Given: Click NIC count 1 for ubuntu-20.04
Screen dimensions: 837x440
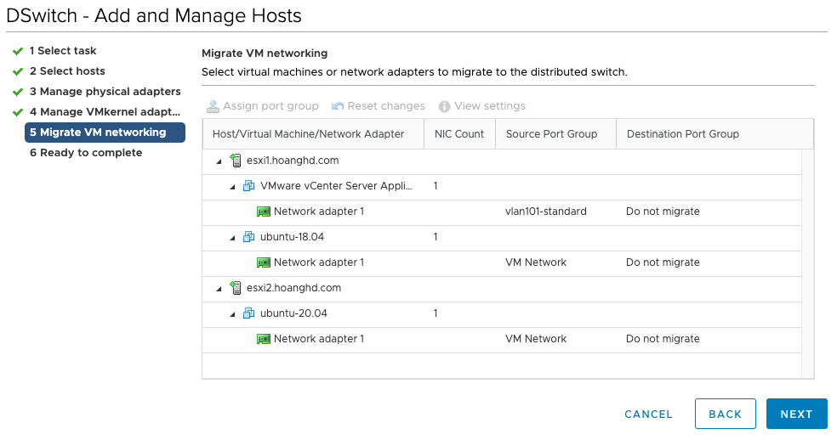Looking at the screenshot, I should pos(436,313).
